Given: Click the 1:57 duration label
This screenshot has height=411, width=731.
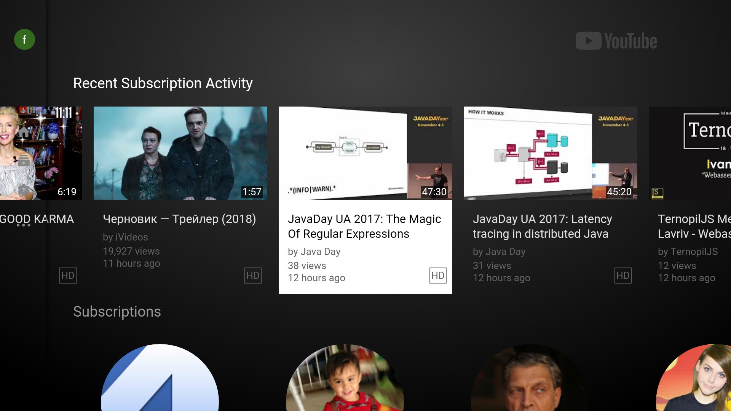Looking at the screenshot, I should (252, 192).
